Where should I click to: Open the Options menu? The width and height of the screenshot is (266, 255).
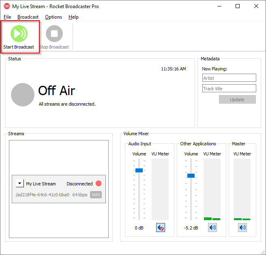click(54, 17)
